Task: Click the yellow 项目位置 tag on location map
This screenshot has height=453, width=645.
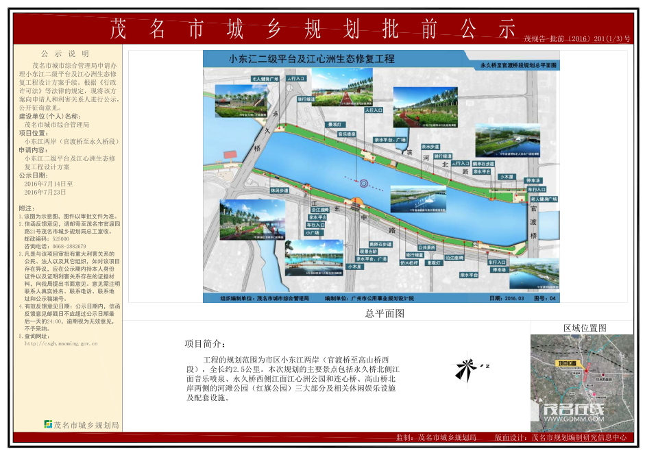Action: (x=568, y=363)
